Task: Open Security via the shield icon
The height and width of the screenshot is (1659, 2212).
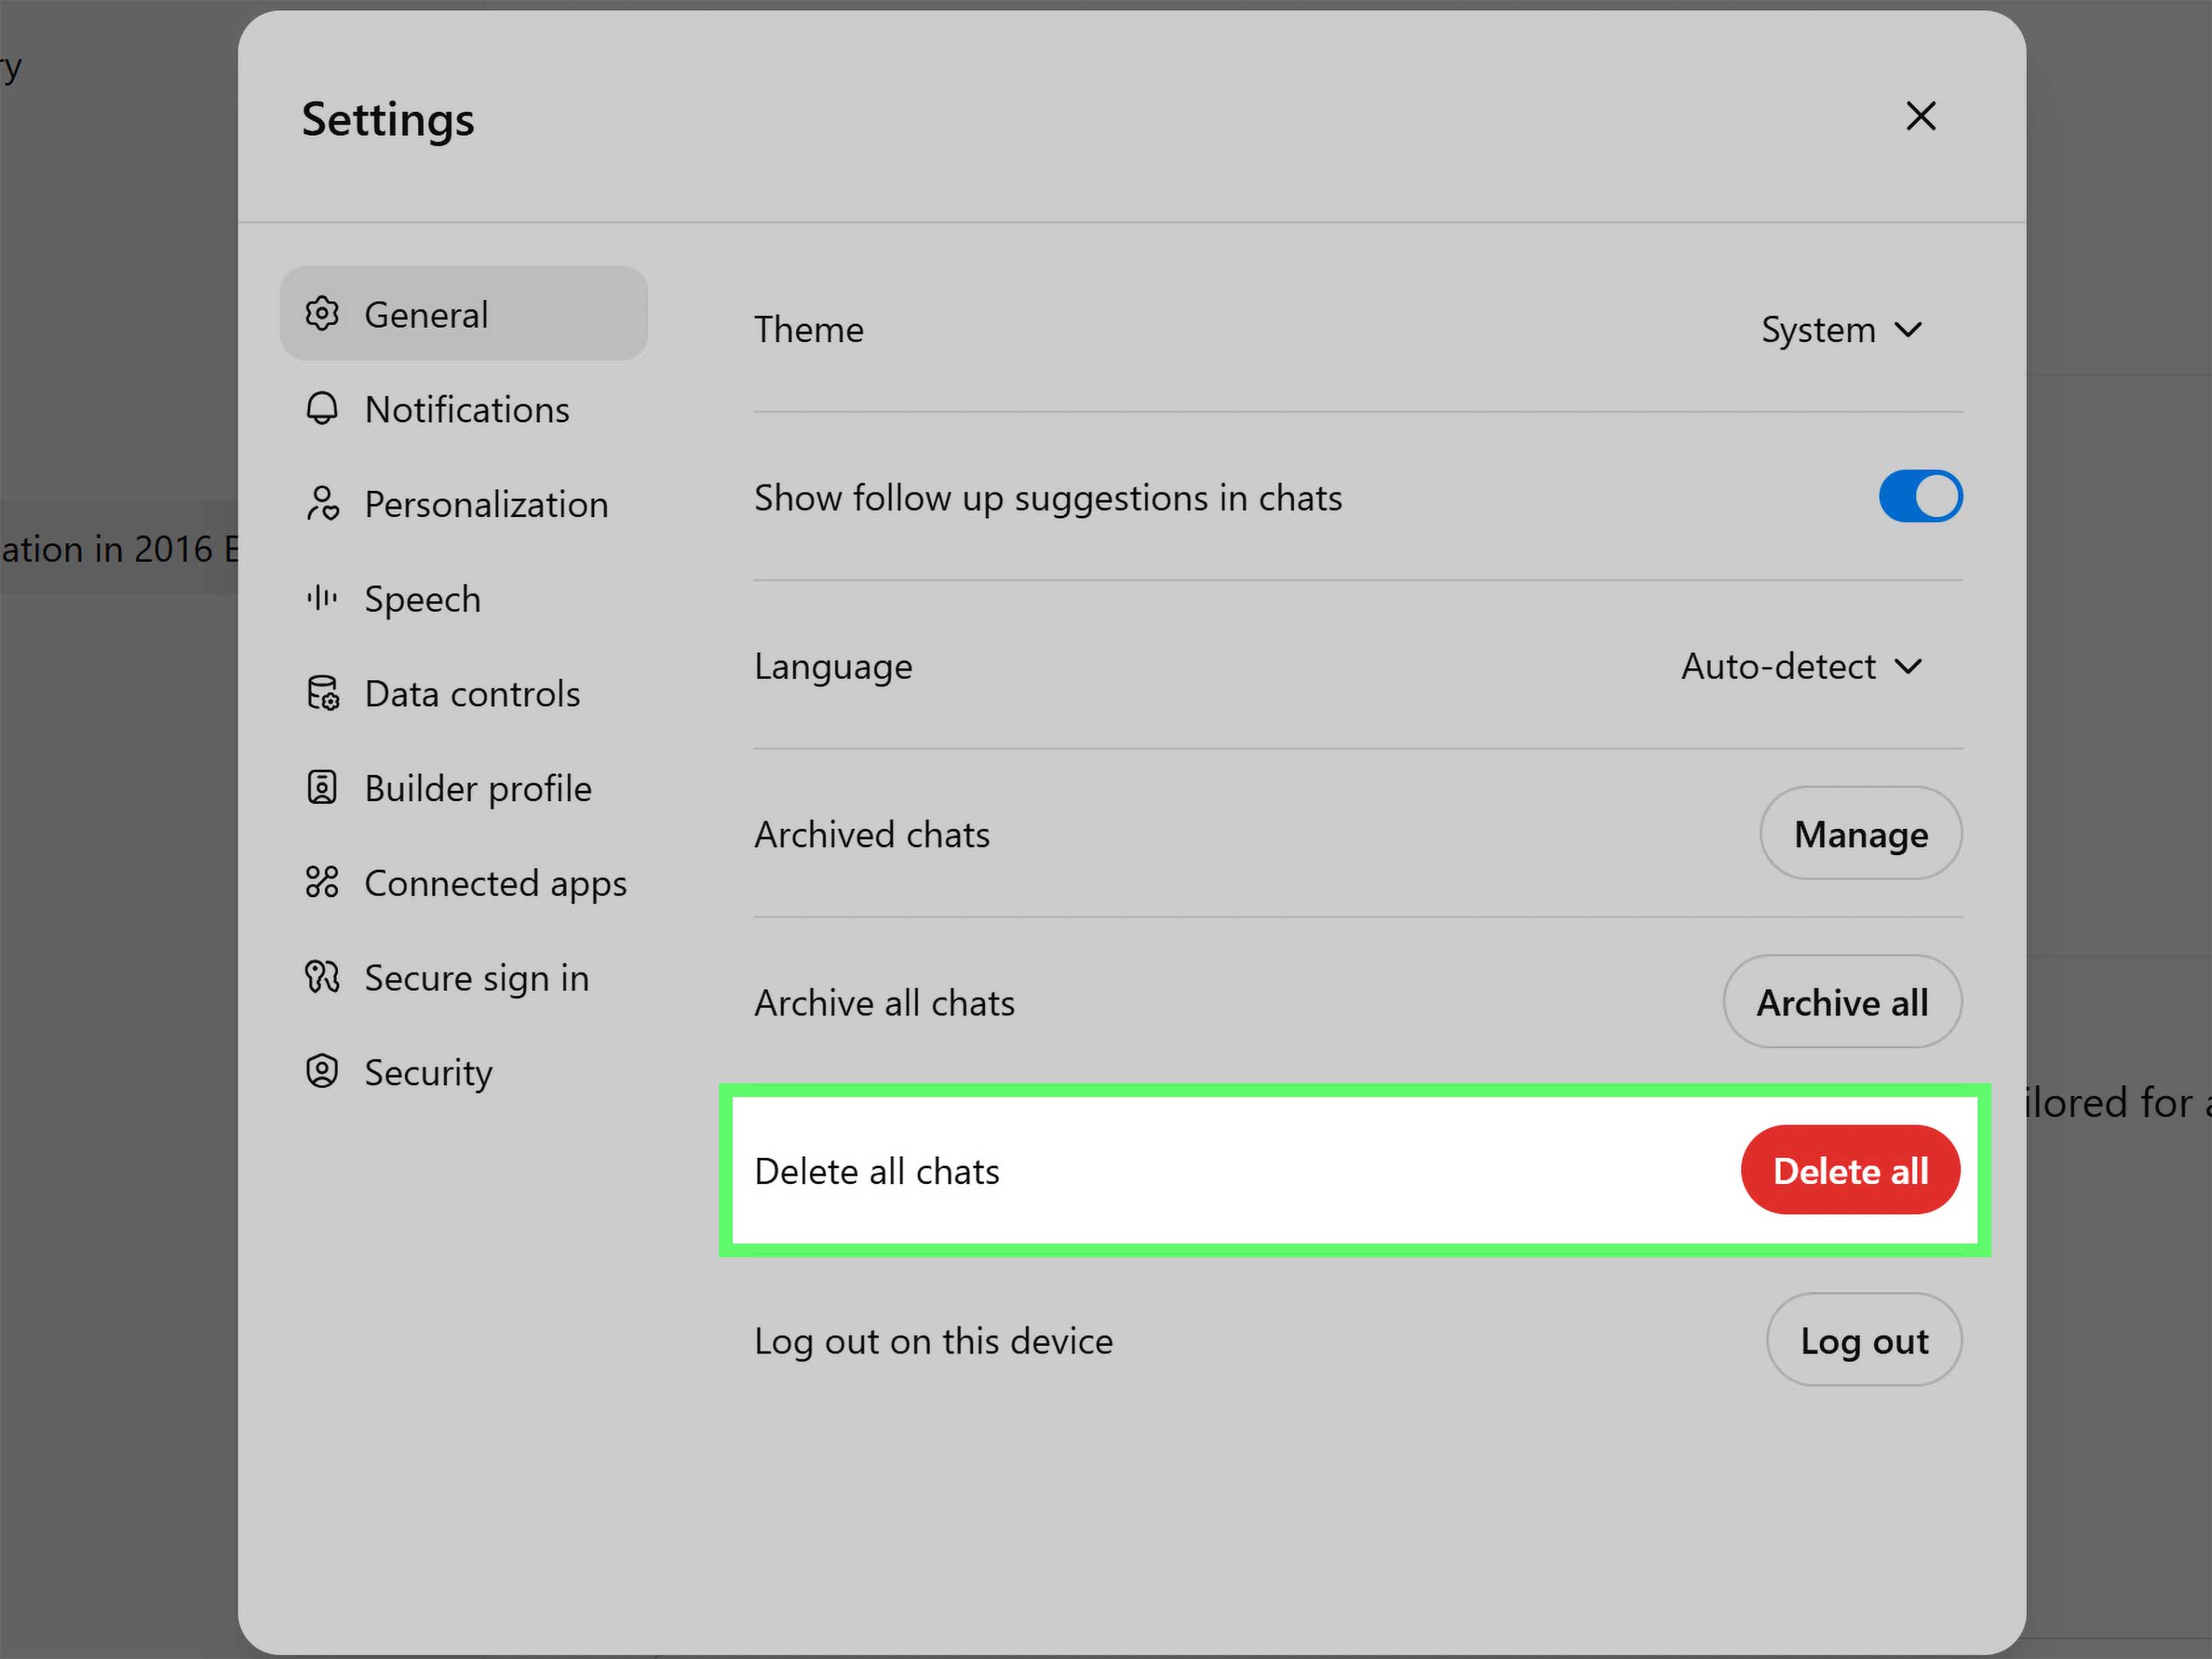Action: [322, 1071]
